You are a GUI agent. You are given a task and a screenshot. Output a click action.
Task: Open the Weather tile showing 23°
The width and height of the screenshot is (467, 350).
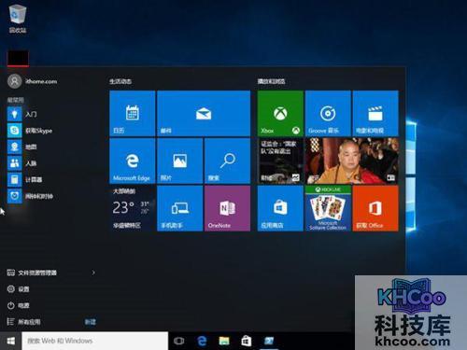[x=133, y=208]
